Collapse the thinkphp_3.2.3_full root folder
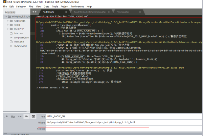 pos(6,16)
